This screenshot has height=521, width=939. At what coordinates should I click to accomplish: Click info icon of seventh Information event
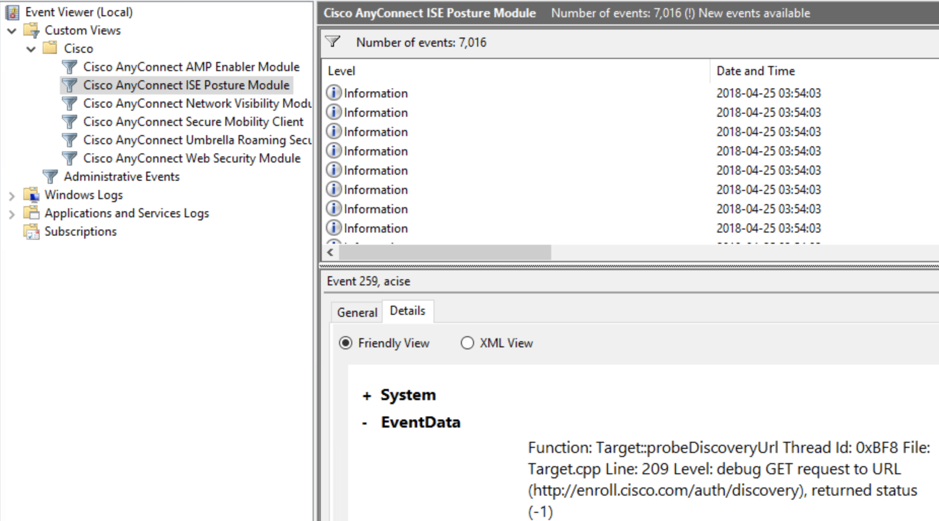333,209
